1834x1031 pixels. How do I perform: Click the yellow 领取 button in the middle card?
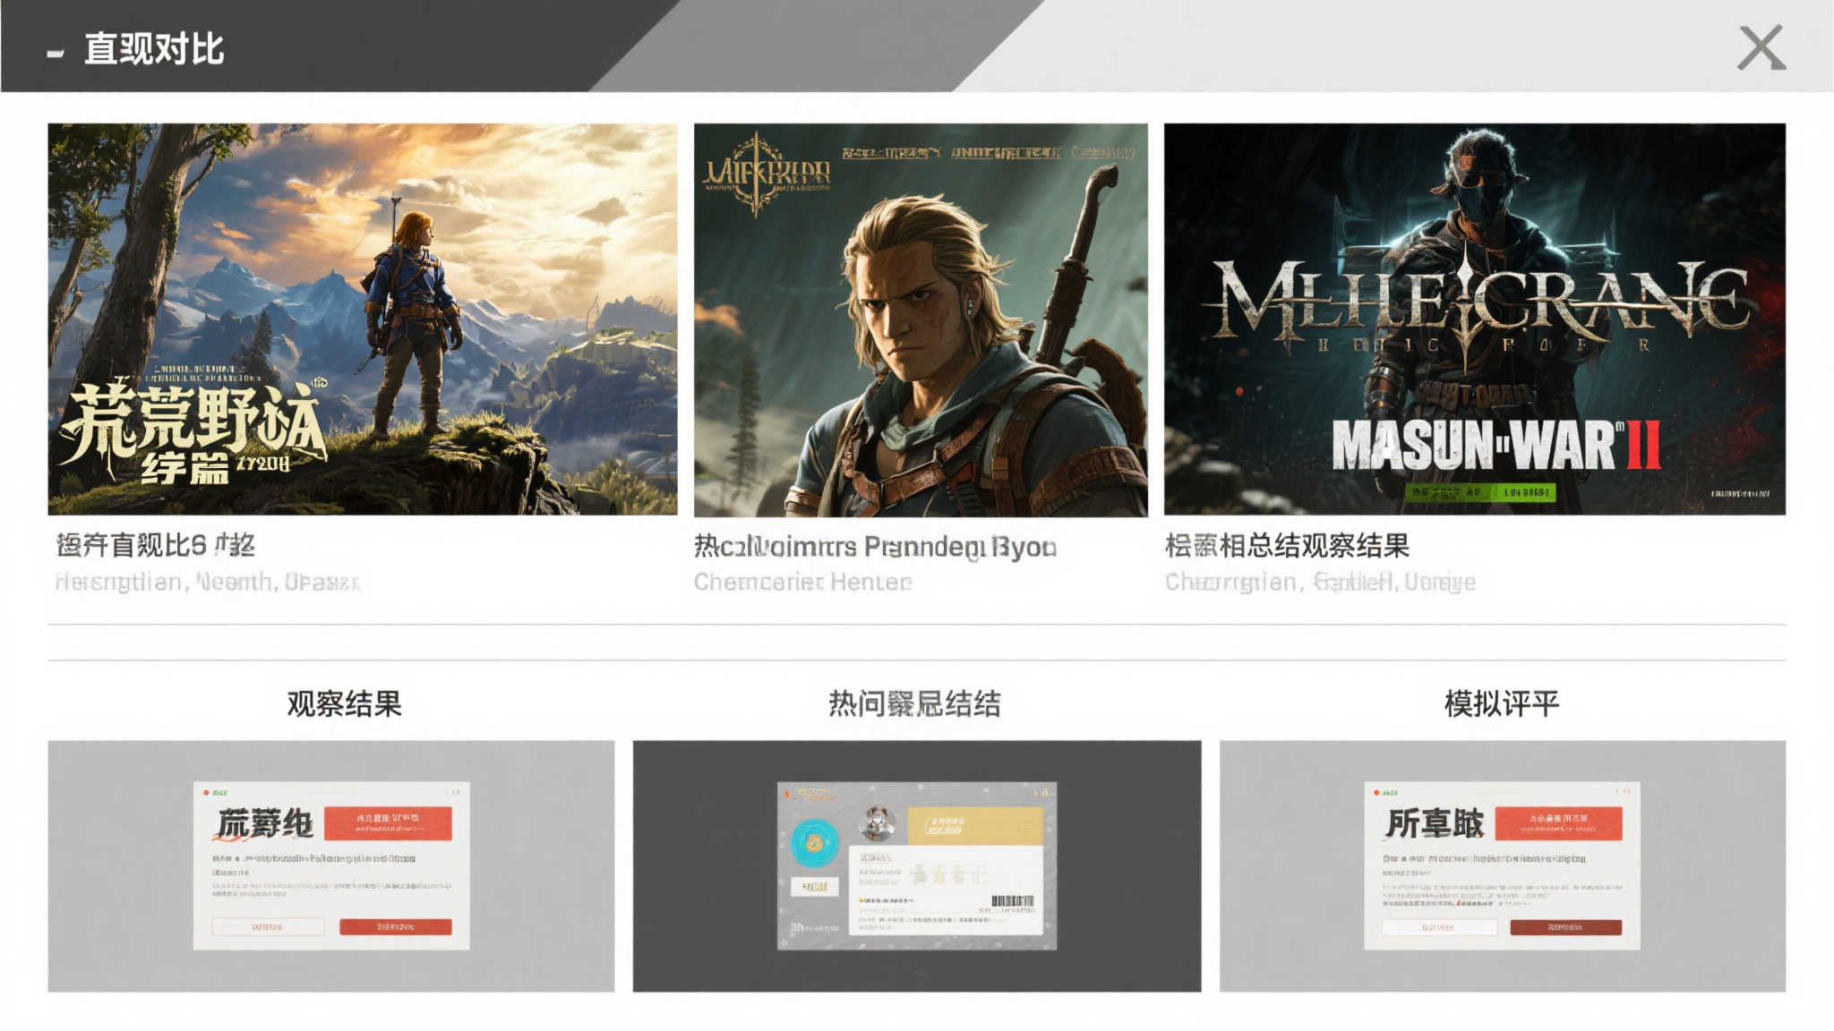[x=815, y=886]
